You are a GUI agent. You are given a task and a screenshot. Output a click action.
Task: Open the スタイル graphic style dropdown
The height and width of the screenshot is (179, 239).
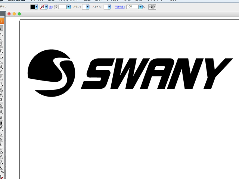click(x=109, y=7)
